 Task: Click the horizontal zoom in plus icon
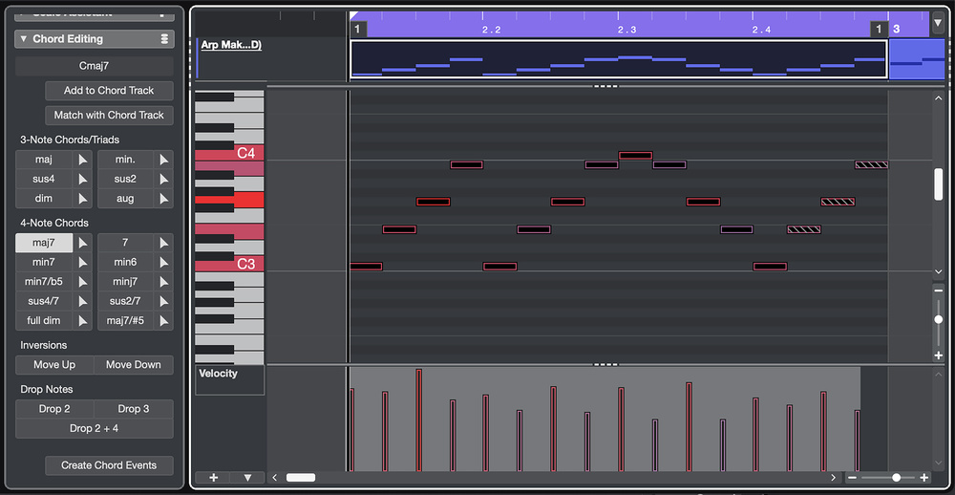point(923,477)
